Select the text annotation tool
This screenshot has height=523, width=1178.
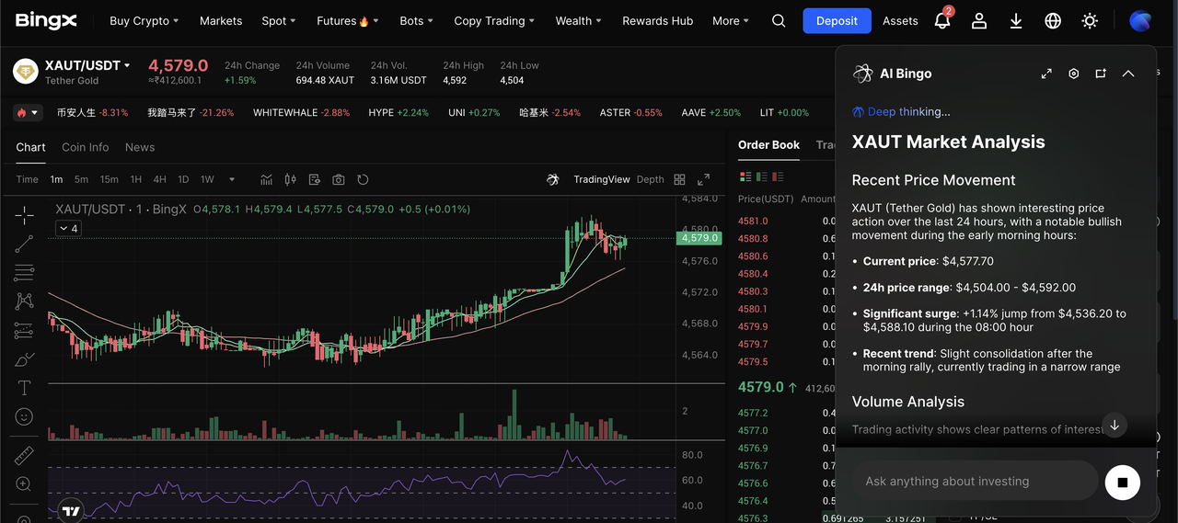click(24, 388)
